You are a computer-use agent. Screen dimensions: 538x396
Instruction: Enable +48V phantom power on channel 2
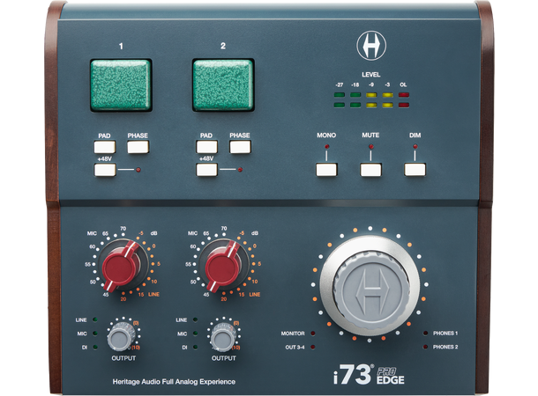207,170
